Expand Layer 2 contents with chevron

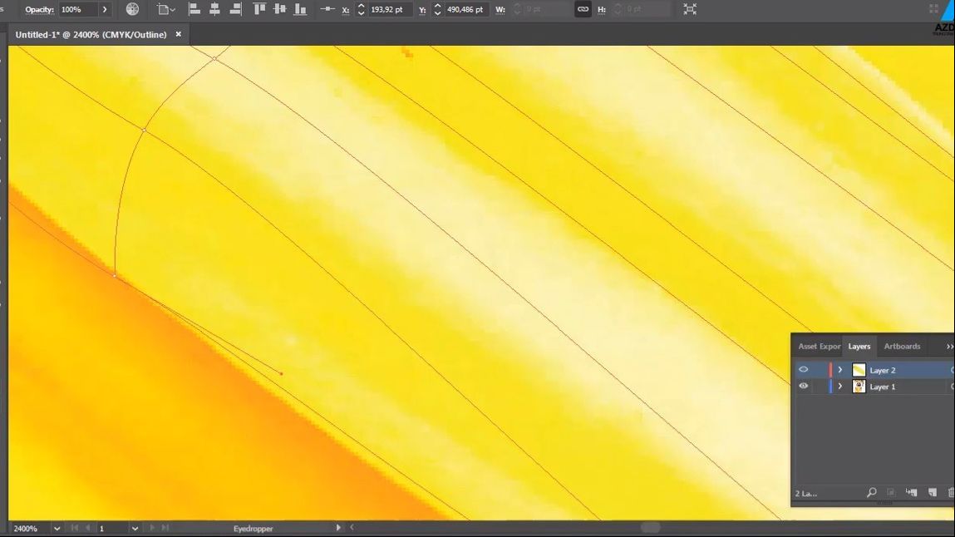click(840, 370)
